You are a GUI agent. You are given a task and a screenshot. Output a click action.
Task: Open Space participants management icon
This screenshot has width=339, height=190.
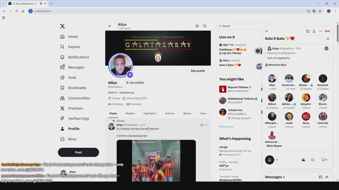tap(303, 160)
